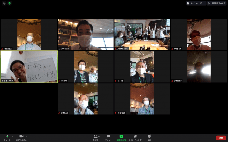Open meeting info circle icon
Screen dimensions: 228x142
4,3
